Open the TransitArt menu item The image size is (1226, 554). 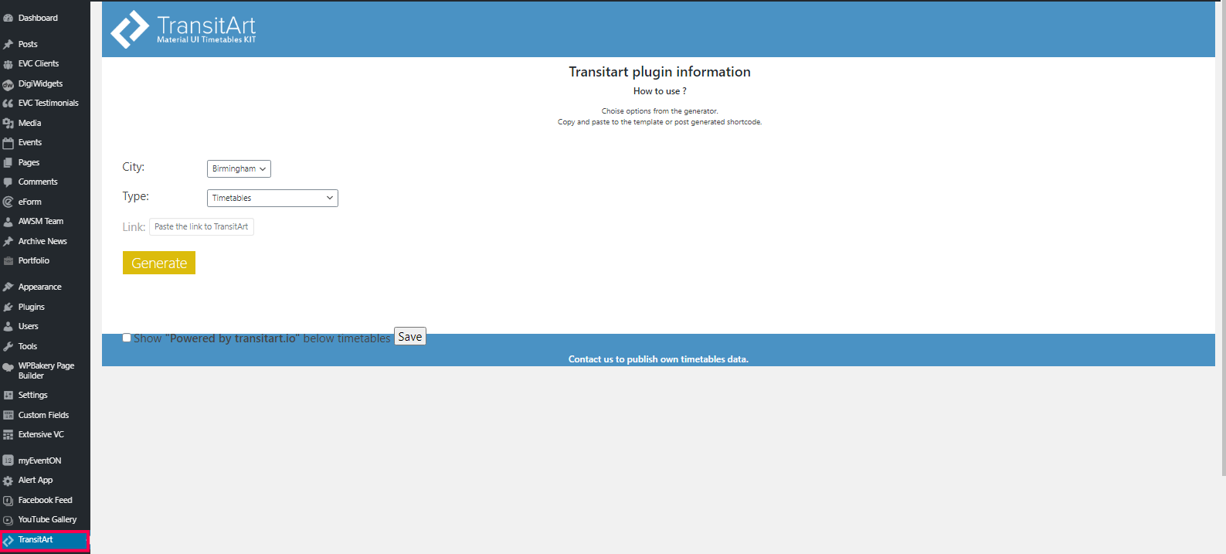[x=45, y=539]
